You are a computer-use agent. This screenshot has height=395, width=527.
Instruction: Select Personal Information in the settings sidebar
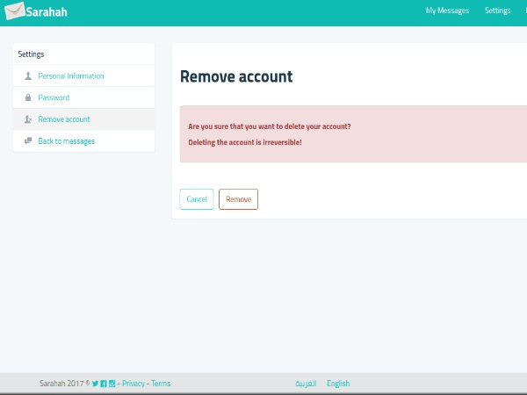pos(70,76)
